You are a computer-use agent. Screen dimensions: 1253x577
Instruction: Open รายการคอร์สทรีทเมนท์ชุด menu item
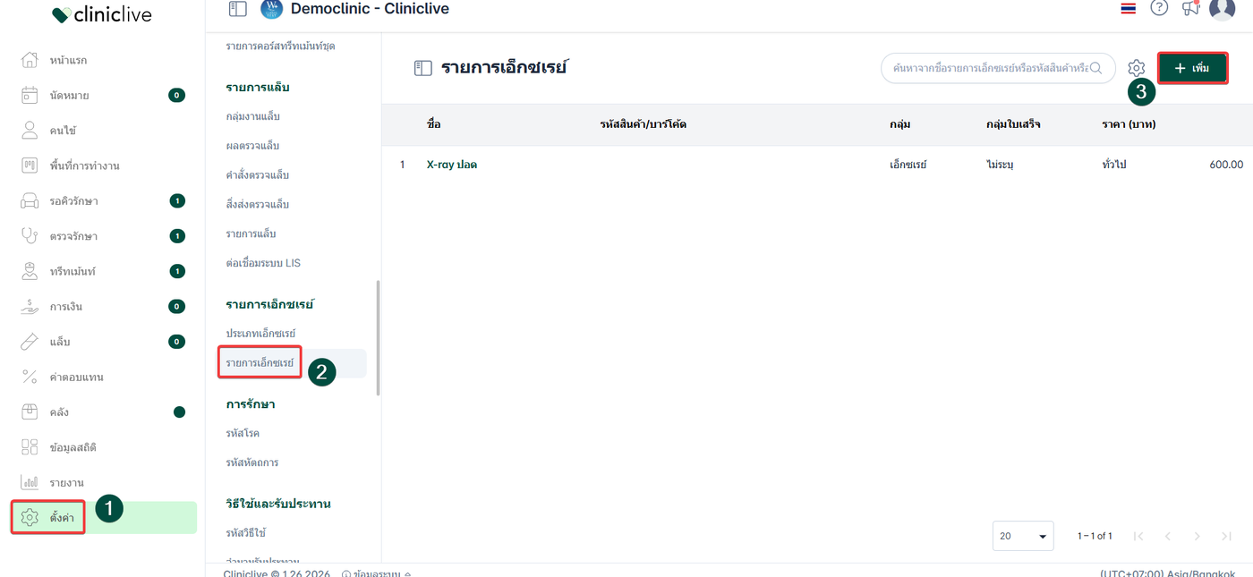click(x=281, y=46)
